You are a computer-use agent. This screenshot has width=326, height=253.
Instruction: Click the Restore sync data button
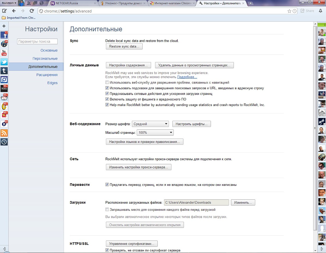[x=124, y=46]
